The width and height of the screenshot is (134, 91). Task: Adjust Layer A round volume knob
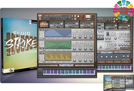62,24
